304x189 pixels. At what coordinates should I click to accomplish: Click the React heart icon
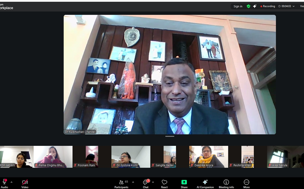coord(164,183)
